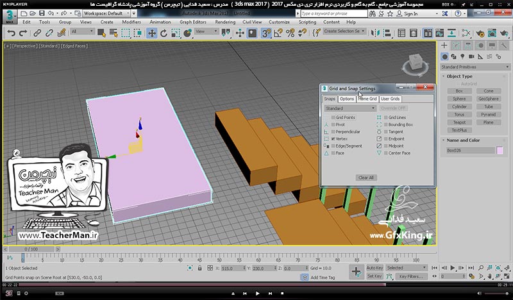Viewport: 513px width, 300px height.
Task: Click the Align tool icon
Action: (387, 33)
